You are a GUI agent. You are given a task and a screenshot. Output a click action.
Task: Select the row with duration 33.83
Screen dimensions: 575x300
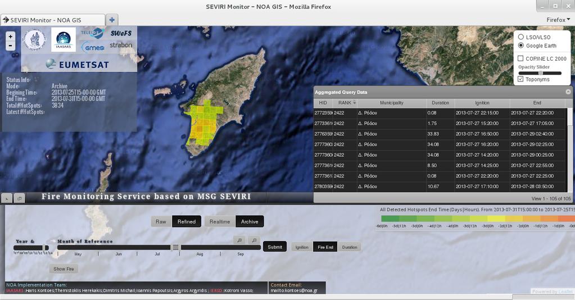click(x=441, y=134)
